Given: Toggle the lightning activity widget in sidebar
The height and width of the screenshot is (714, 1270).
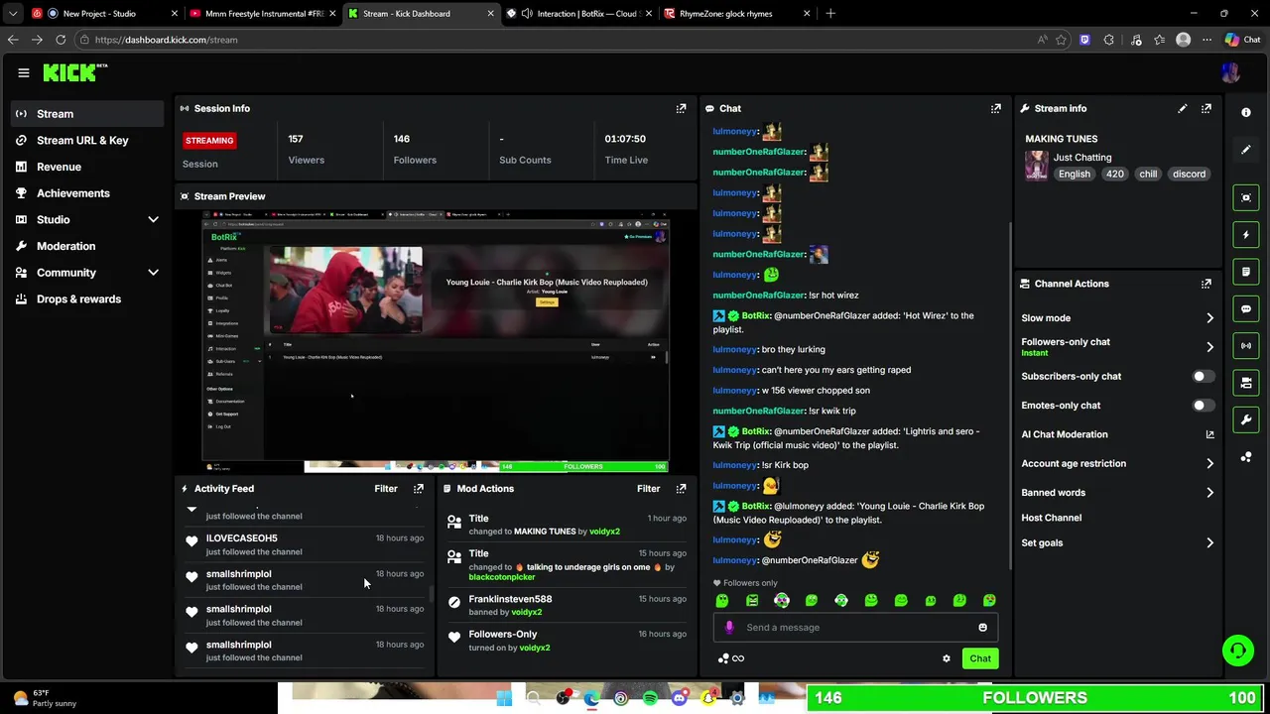Looking at the screenshot, I should point(1246,235).
